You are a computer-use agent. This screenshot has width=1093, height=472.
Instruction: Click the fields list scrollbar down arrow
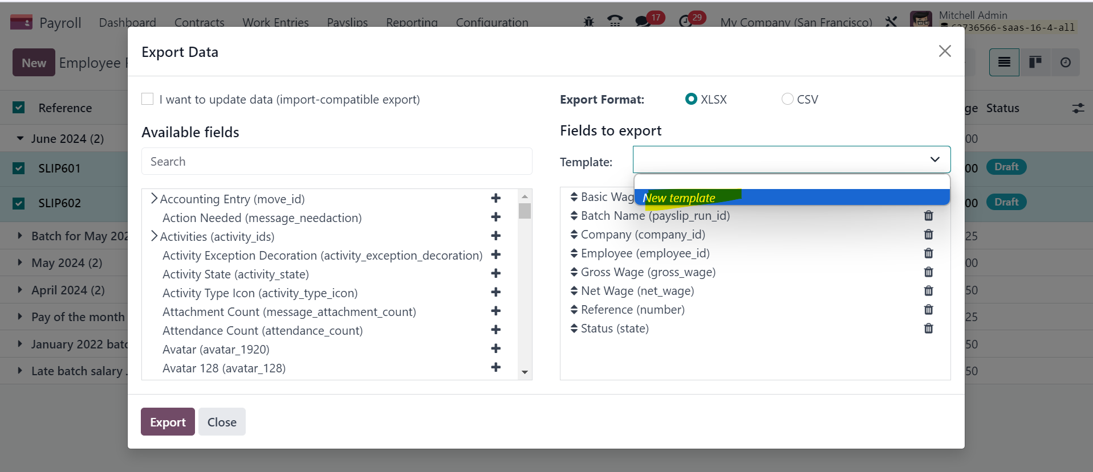click(525, 372)
